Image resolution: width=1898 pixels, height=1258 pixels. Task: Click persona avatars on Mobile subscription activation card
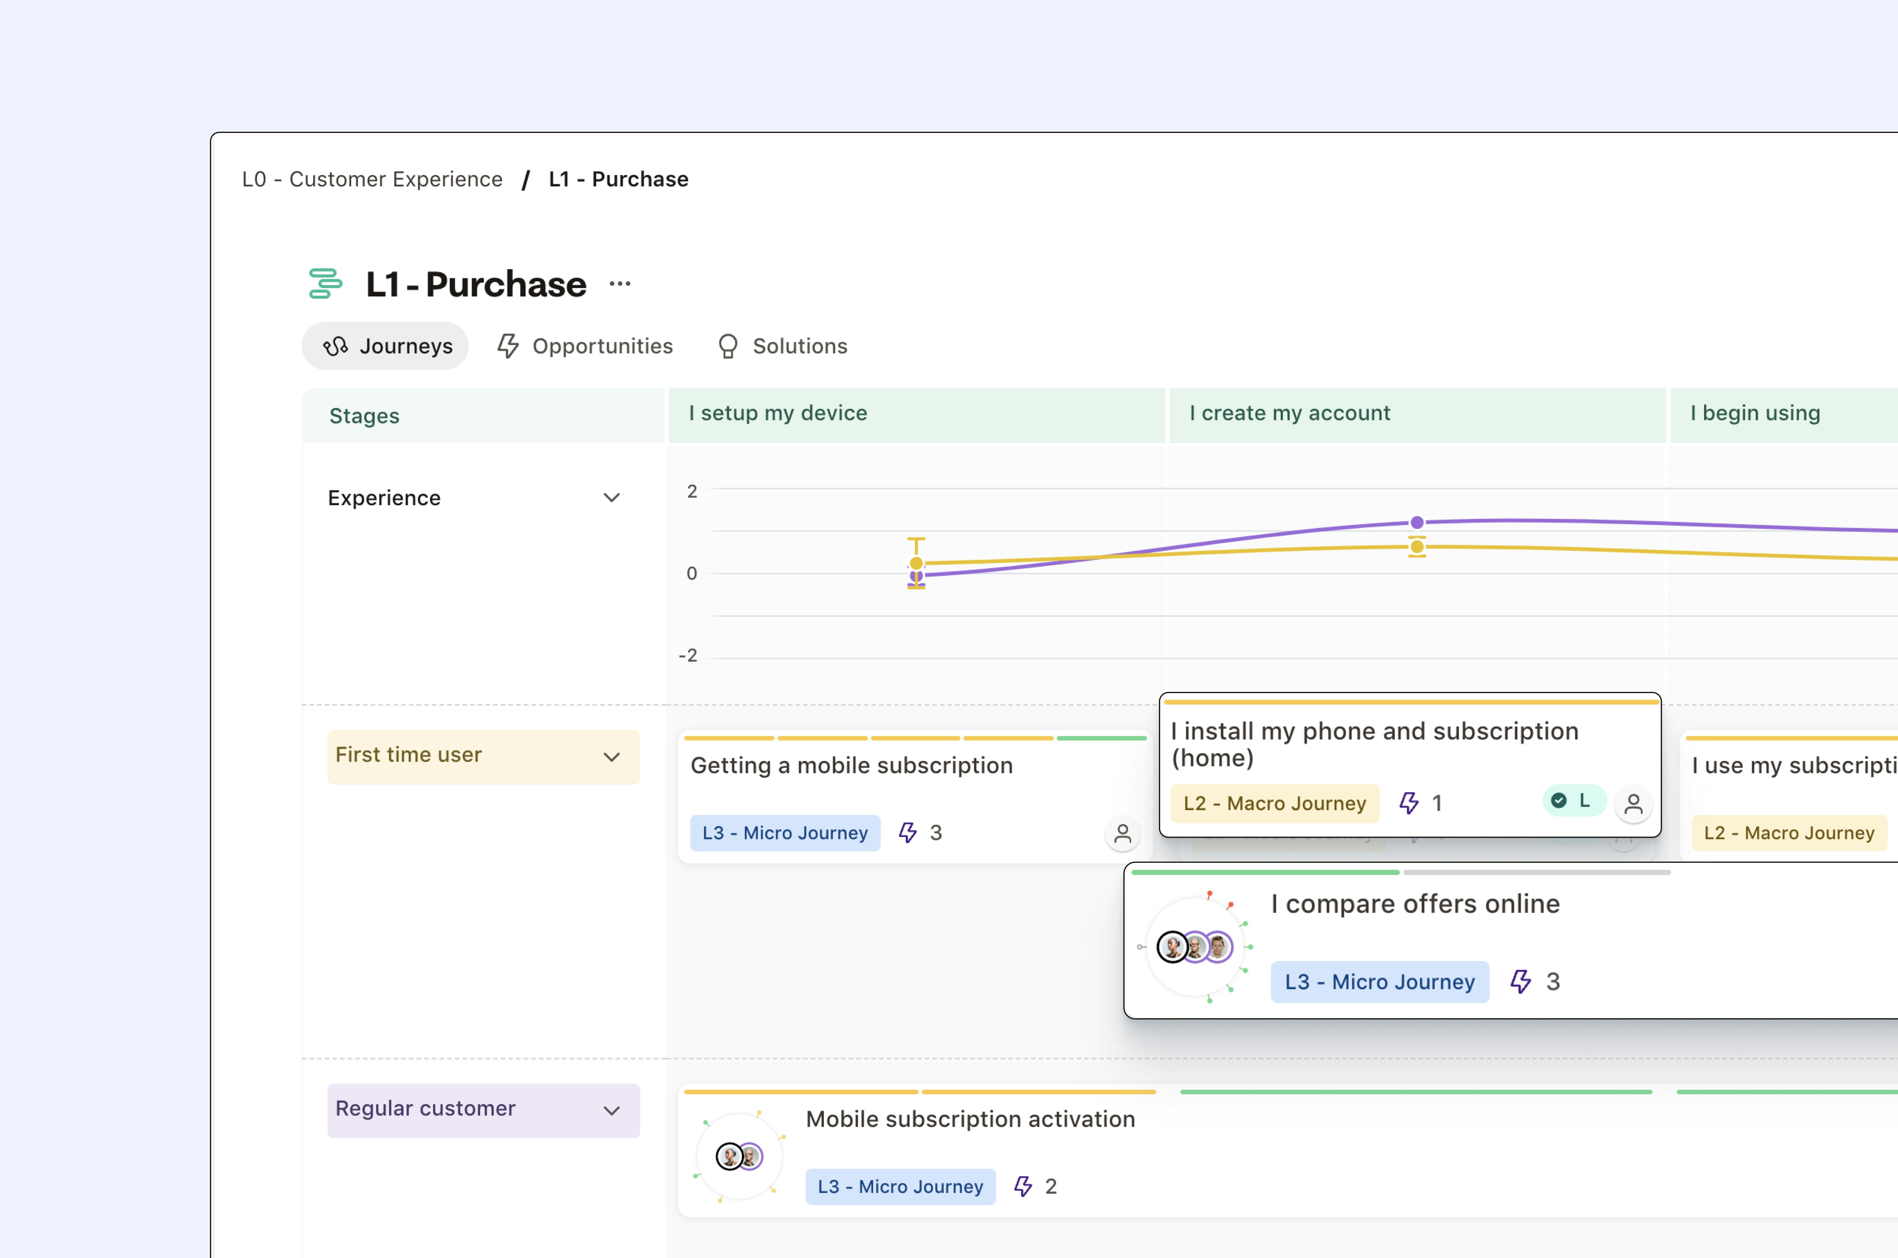pos(739,1156)
